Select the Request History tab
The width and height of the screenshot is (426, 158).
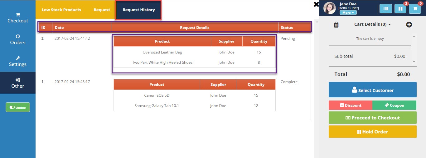139,10
